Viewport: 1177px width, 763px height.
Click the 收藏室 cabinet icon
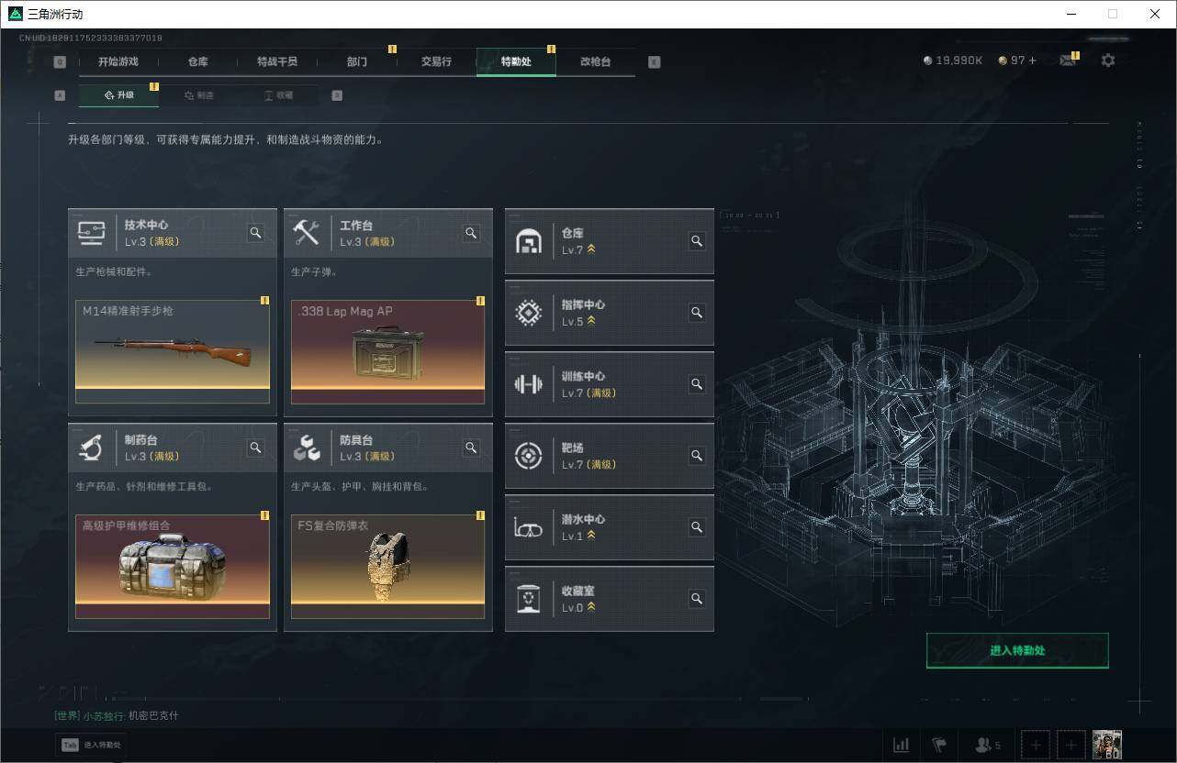[x=528, y=599]
